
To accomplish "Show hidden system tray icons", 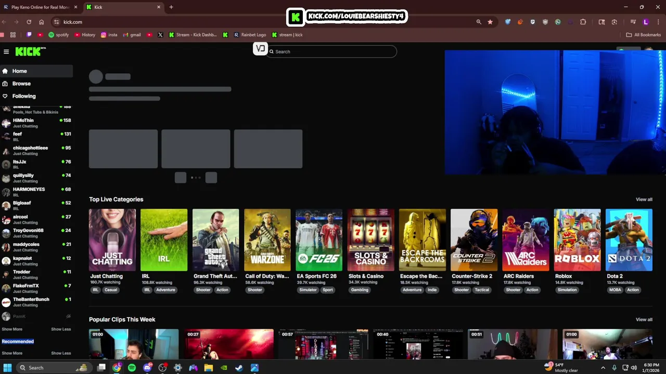I will (x=603, y=368).
